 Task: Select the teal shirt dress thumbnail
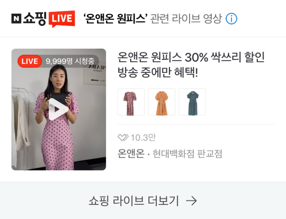(x=192, y=102)
